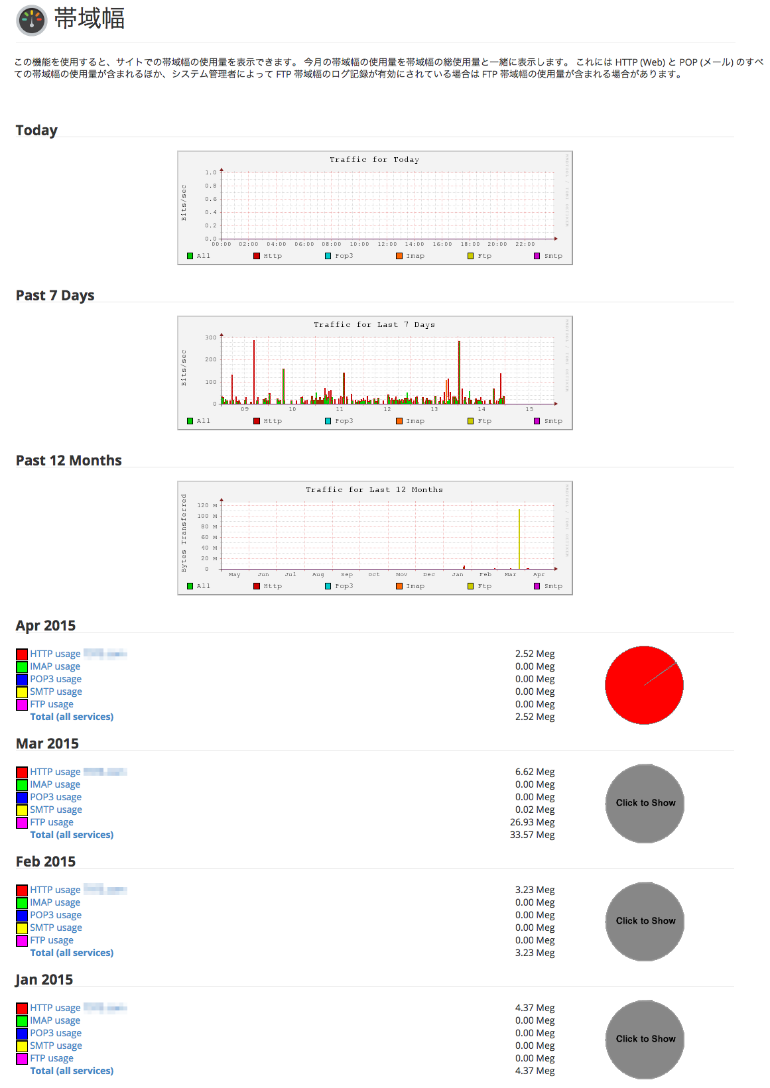770x1088 pixels.
Task: Open FTP usage link for Mar 2015
Action: [x=52, y=822]
